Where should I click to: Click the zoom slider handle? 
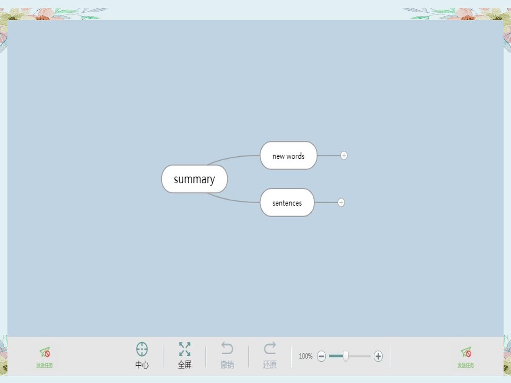tap(345, 356)
